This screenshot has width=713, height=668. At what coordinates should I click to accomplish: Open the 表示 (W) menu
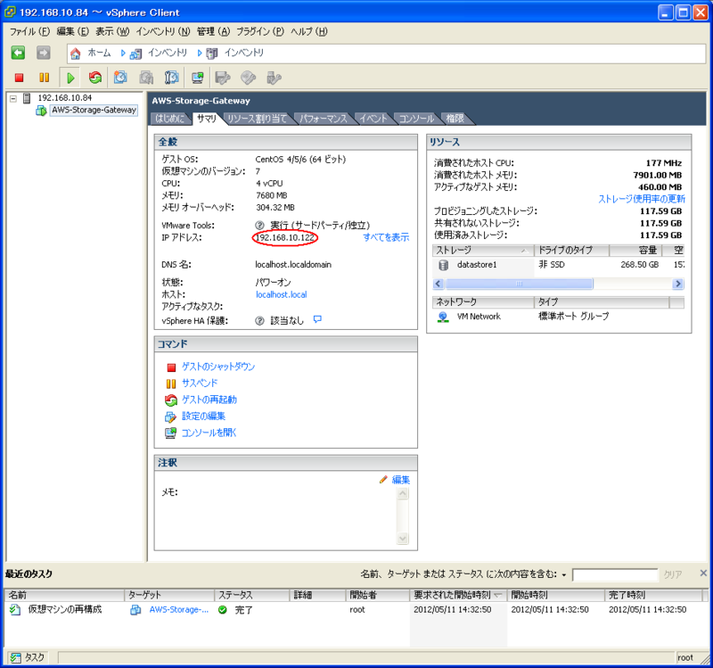pyautogui.click(x=112, y=31)
